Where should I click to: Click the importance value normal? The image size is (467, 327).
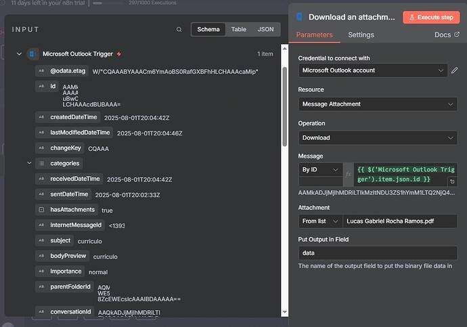[x=98, y=272]
